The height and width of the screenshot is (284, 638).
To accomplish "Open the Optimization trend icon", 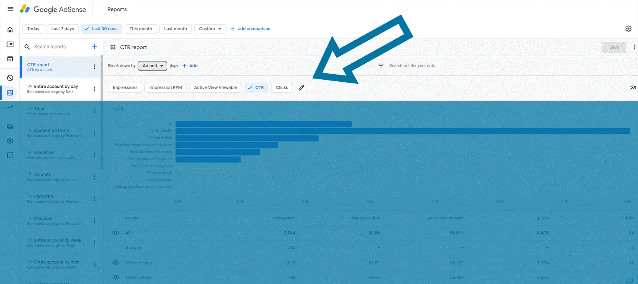I will 10,107.
